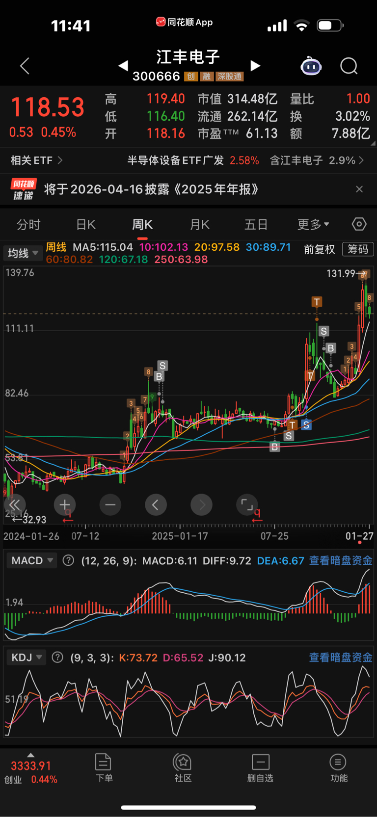Switch to 五日 five-day tab
The height and width of the screenshot is (817, 377).
(256, 225)
